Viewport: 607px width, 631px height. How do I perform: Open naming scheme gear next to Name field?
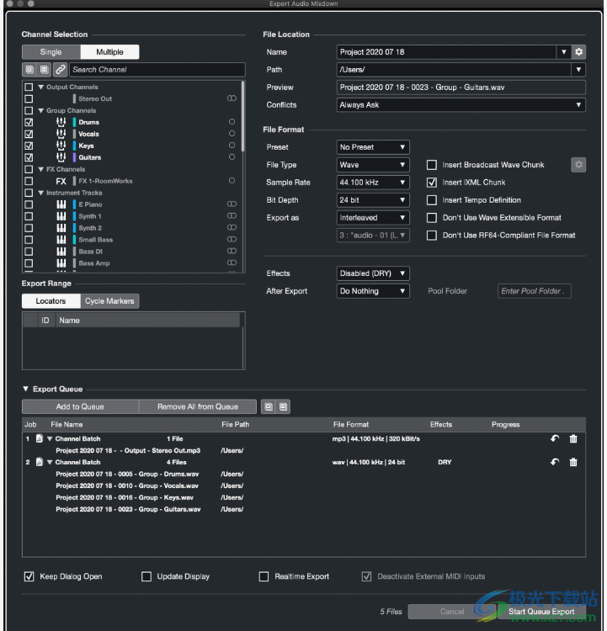578,52
